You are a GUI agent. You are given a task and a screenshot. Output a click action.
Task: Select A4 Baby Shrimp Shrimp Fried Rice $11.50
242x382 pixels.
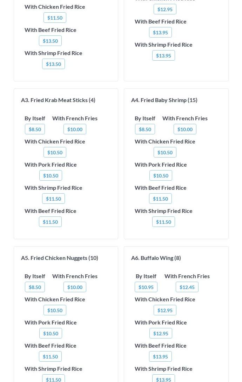click(x=163, y=222)
